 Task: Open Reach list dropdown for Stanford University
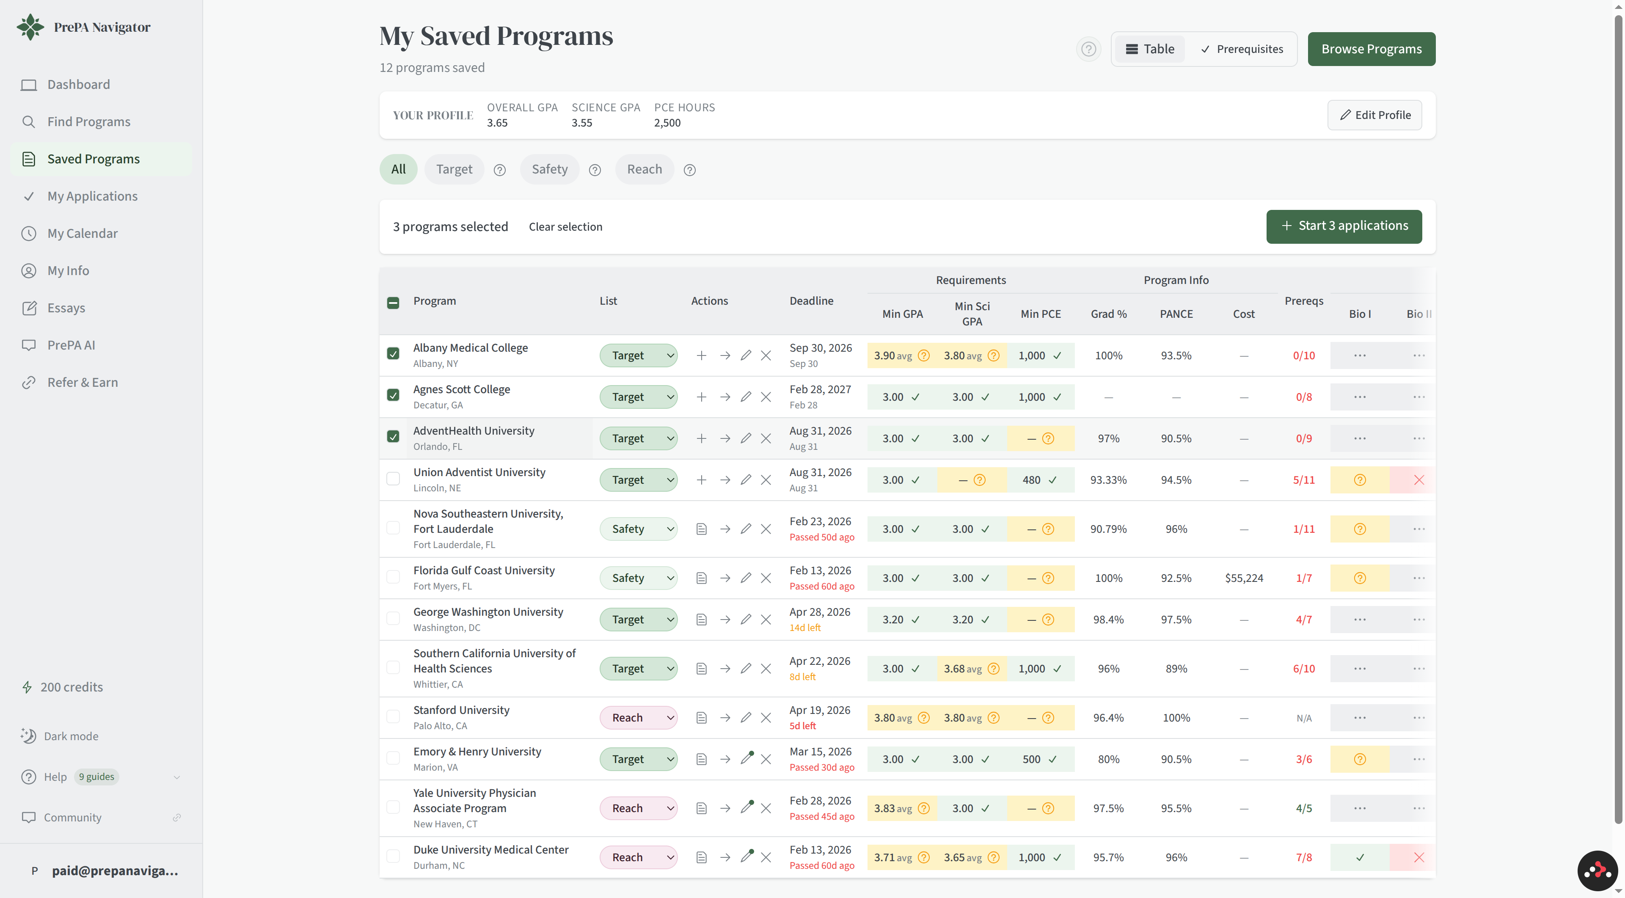[x=639, y=718]
